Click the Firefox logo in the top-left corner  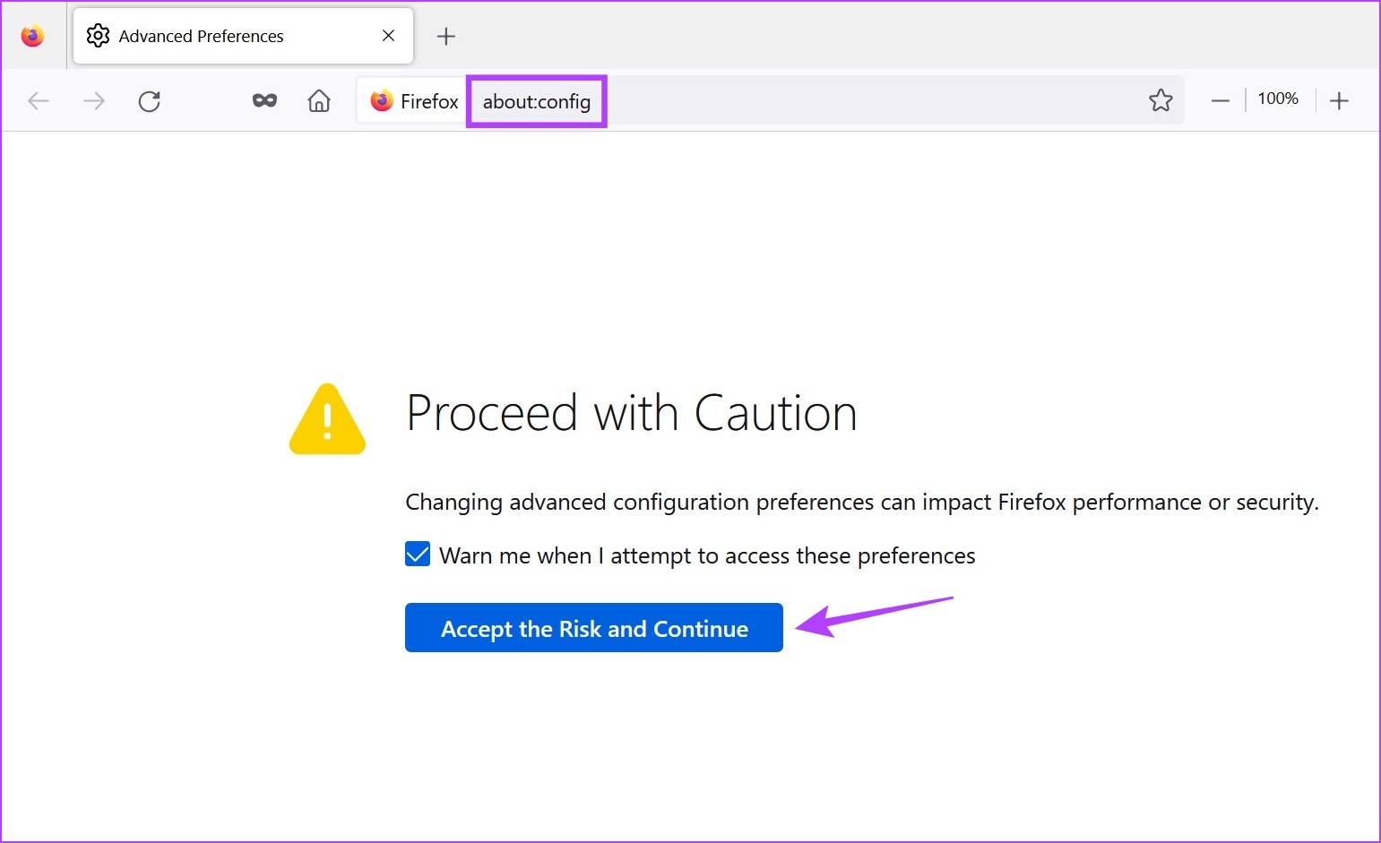pos(32,35)
